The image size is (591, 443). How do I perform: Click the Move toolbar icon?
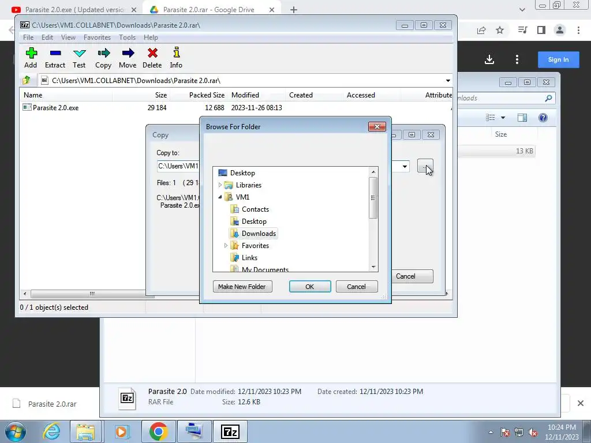click(x=128, y=57)
